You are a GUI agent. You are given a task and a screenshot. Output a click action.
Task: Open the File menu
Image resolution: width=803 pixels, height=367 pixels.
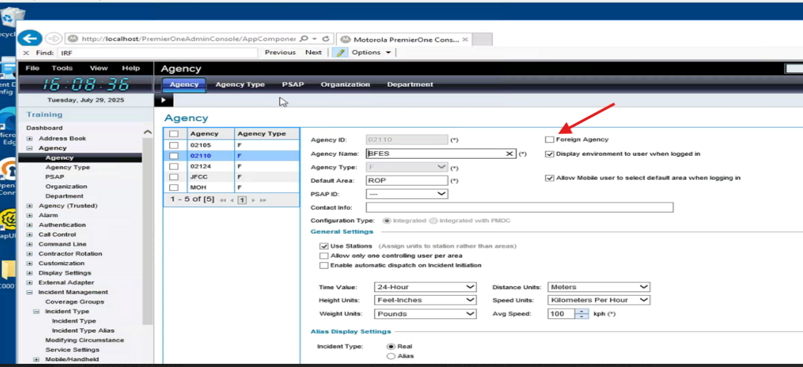point(32,68)
